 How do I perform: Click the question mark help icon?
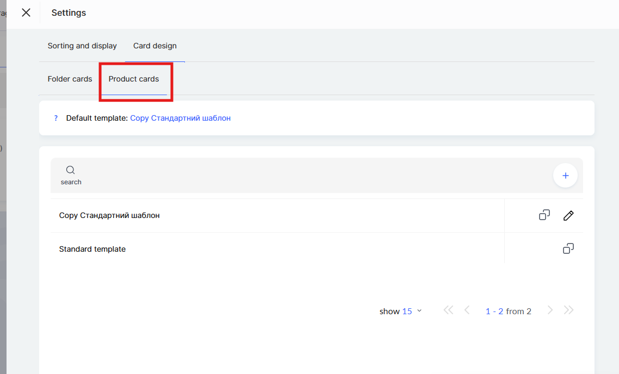(55, 118)
